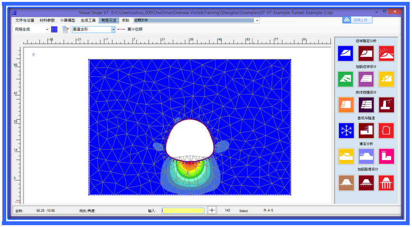Open the 有限元法 menu

point(108,20)
